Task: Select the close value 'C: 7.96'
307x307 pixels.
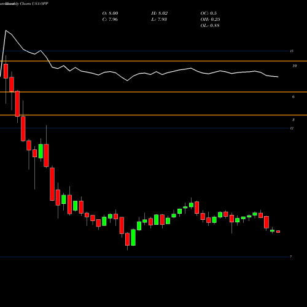Action: (110, 20)
